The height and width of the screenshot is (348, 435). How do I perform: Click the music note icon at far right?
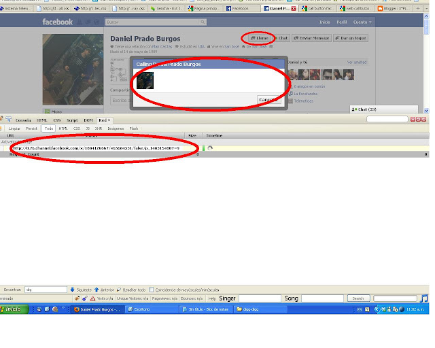click(x=424, y=298)
